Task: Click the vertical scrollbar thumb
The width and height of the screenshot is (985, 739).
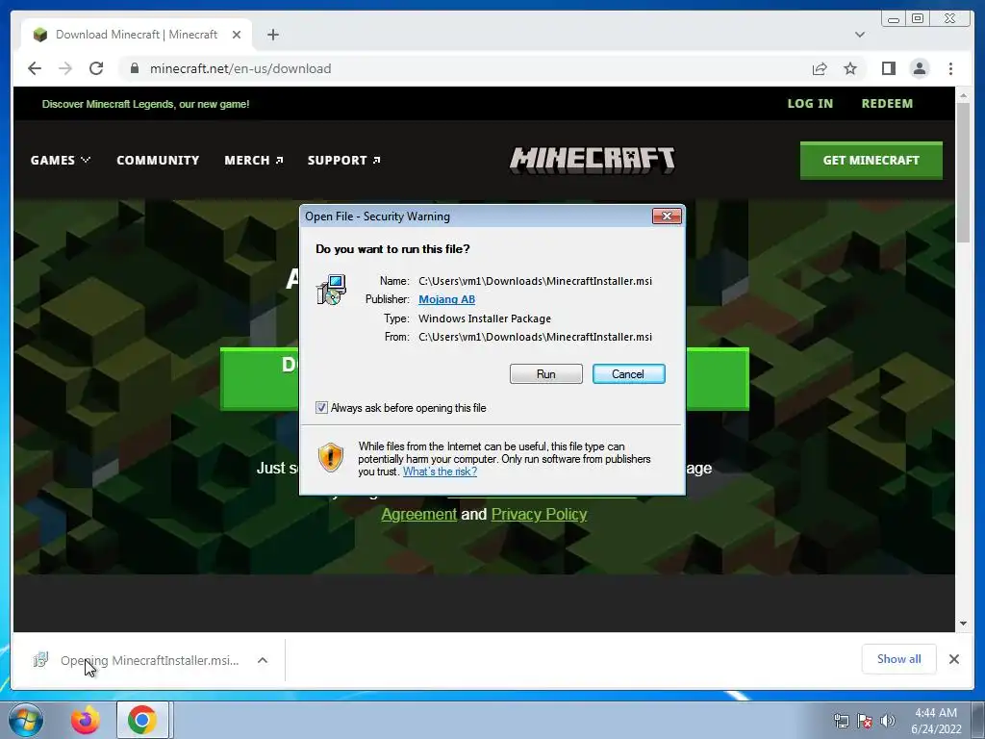Action: (963, 172)
